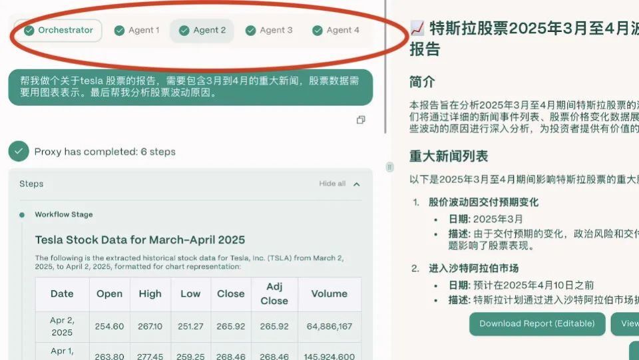The image size is (639, 360).
Task: Switch to the Agent 1 tab
Action: click(x=137, y=30)
